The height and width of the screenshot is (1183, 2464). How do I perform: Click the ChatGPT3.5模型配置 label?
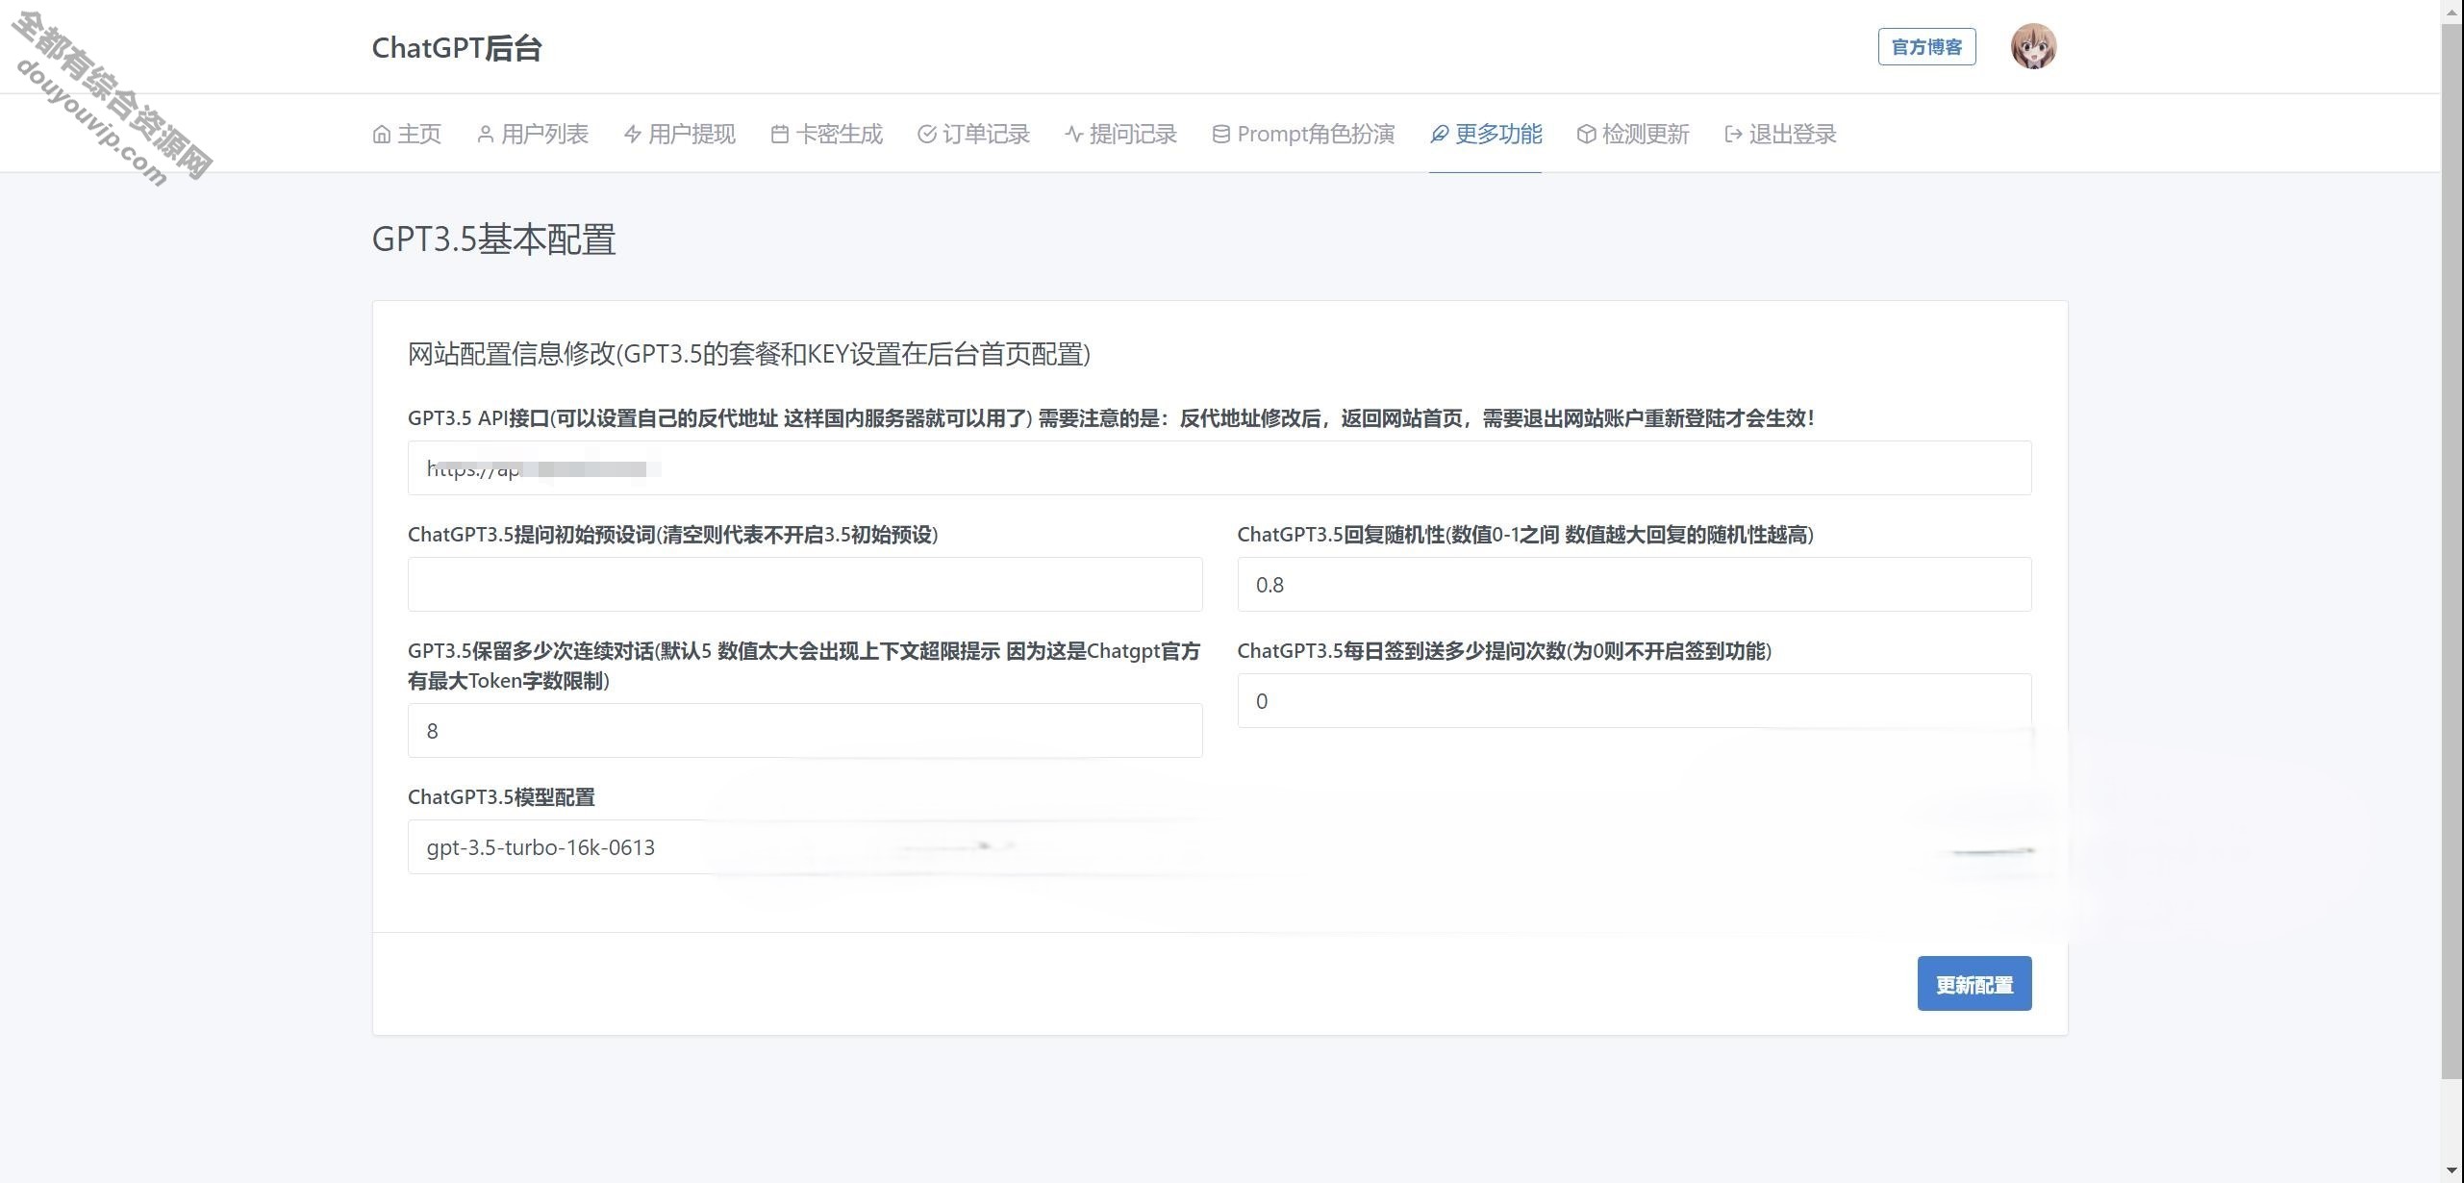[x=501, y=796]
